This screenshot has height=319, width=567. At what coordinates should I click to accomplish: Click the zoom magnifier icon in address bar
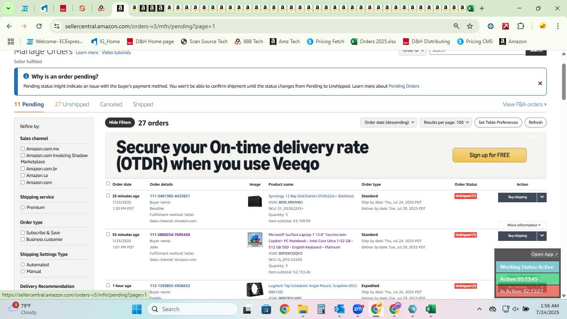click(457, 26)
